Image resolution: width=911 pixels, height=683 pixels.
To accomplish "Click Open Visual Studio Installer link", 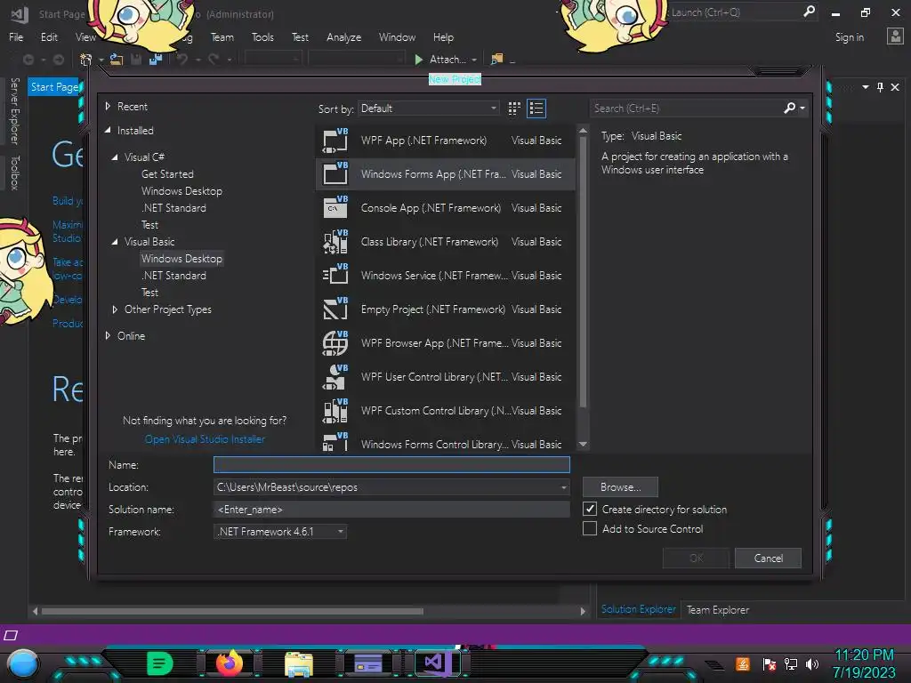I will [x=205, y=439].
